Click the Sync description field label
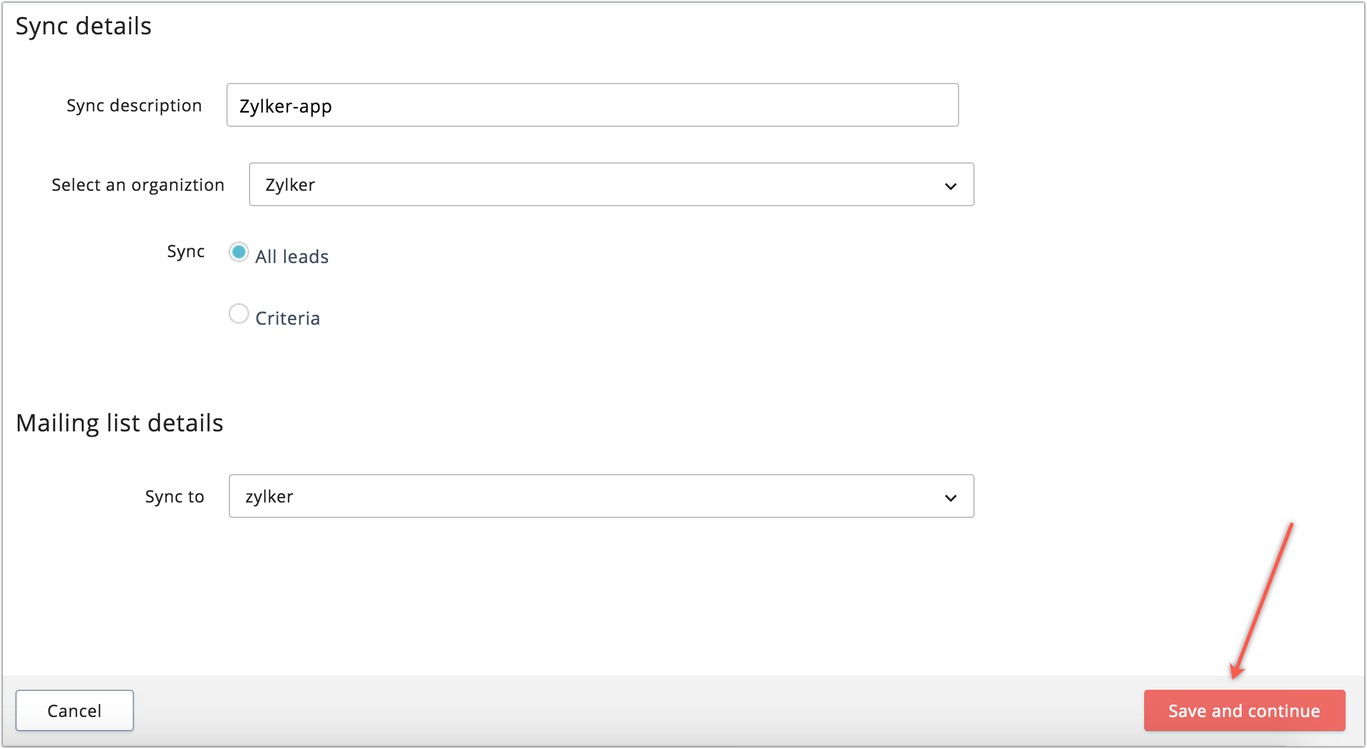Viewport: 1367px width, 749px height. (134, 105)
